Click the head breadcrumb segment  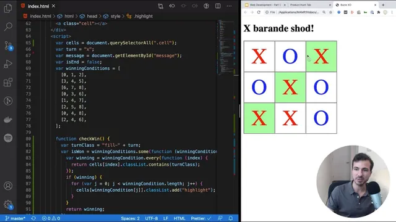click(92, 16)
